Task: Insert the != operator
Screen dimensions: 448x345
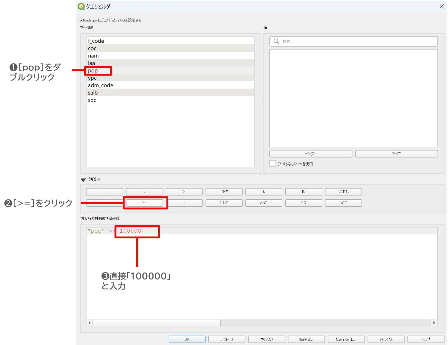Action: [184, 203]
